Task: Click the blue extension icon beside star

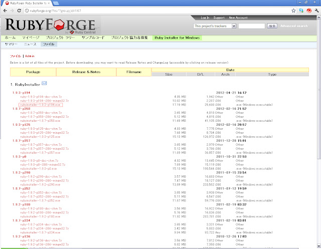Action: tap(301, 11)
